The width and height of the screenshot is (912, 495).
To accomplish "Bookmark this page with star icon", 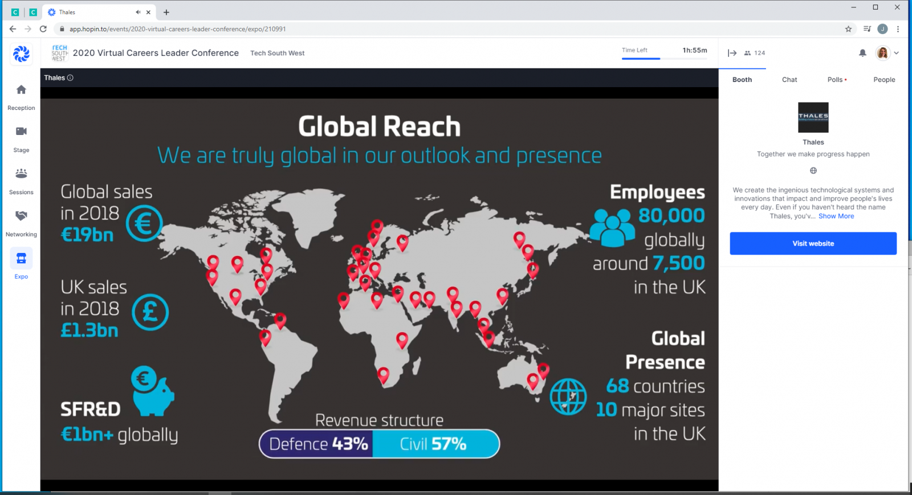I will click(x=848, y=29).
